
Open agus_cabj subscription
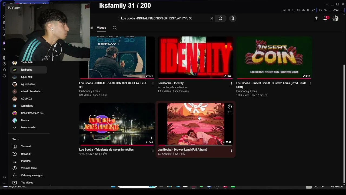[x=29, y=77]
